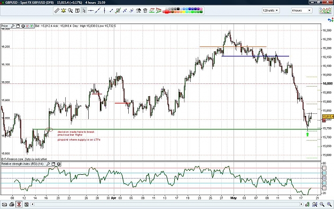
Task: Click the 'pinpoint where supply is on LTFs' annotation
Action: pos(79,140)
